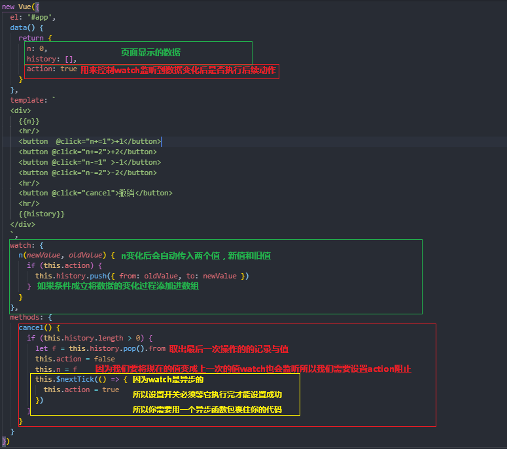
Task: Click the green comment '页面显示的数据'
Action: [150, 52]
